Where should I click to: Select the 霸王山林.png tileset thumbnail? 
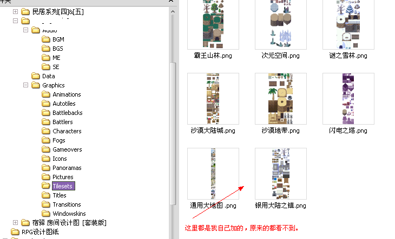[213, 24]
